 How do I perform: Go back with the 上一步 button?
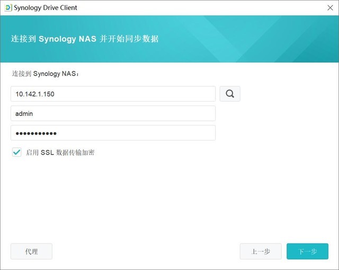261,251
